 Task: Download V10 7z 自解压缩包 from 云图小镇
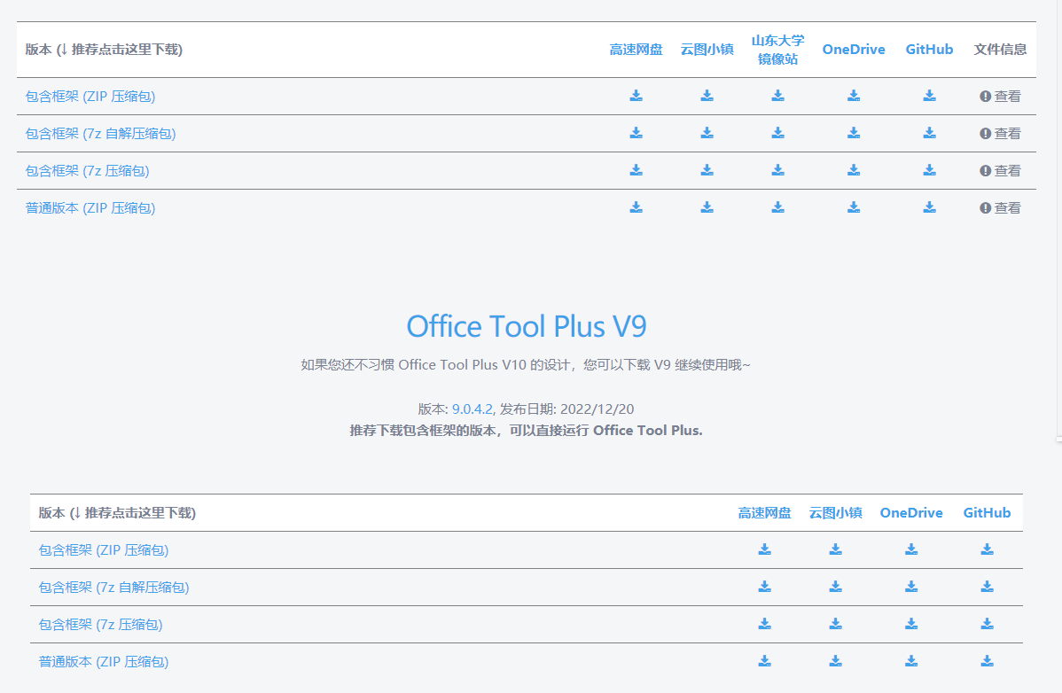[x=707, y=133]
